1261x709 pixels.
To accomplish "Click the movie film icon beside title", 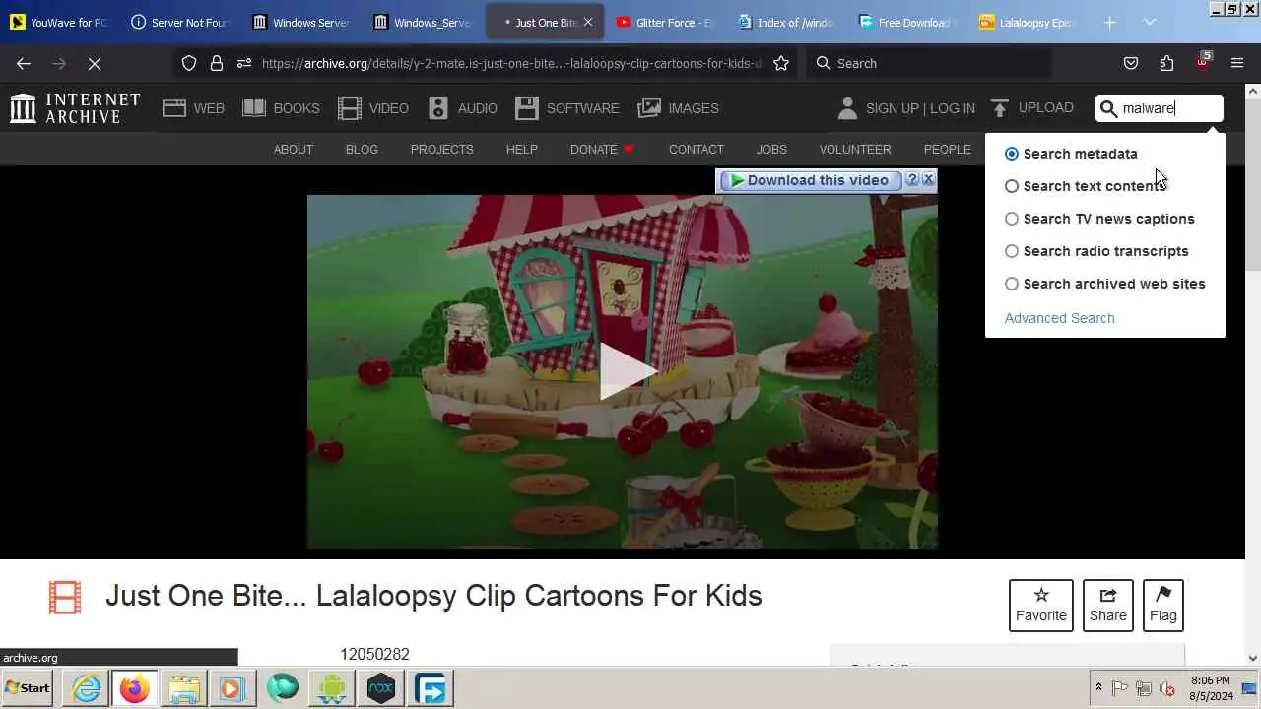I will [x=65, y=597].
